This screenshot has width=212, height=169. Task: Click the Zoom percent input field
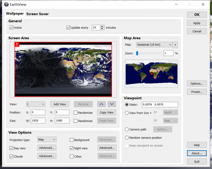[x=168, y=53]
